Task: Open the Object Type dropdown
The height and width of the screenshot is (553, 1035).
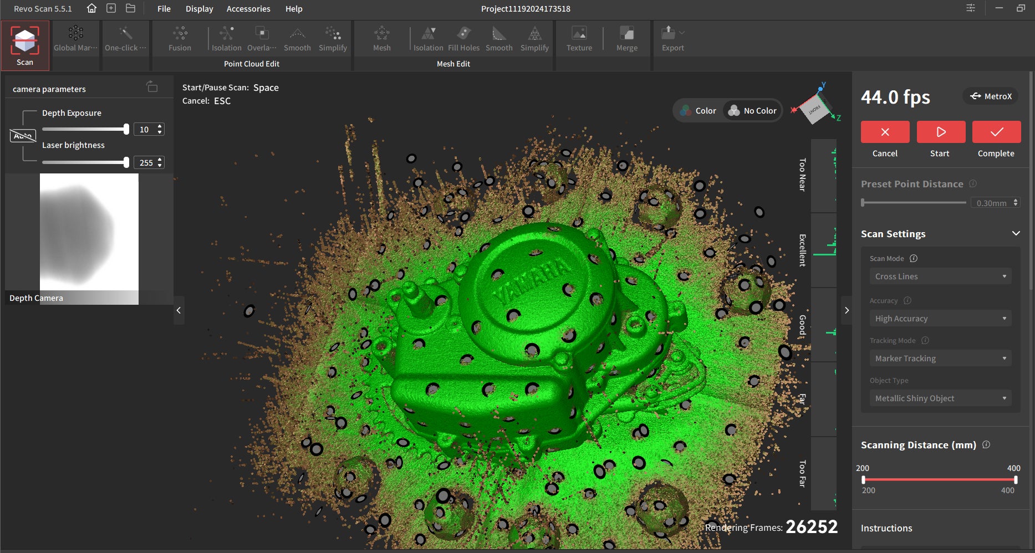Action: (x=940, y=398)
